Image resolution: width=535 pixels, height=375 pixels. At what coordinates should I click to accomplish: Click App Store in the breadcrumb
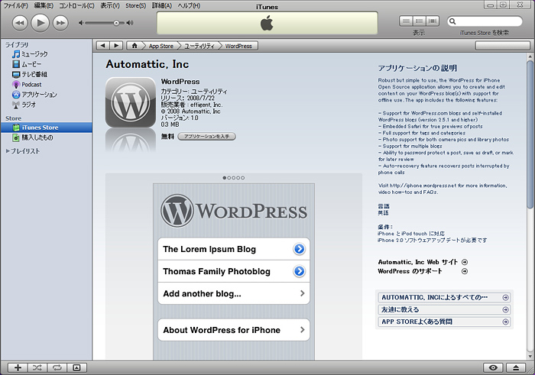tap(161, 46)
